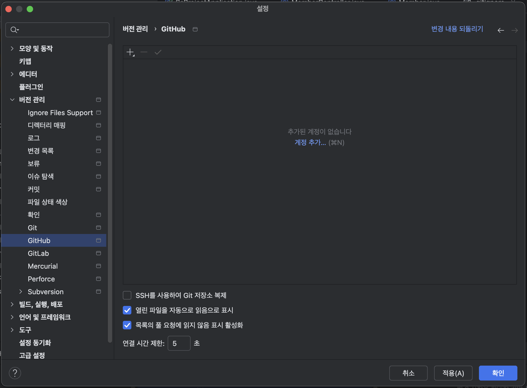Click the 연결 시간 제한 input field
Viewport: 527px width, 388px height.
(x=179, y=343)
